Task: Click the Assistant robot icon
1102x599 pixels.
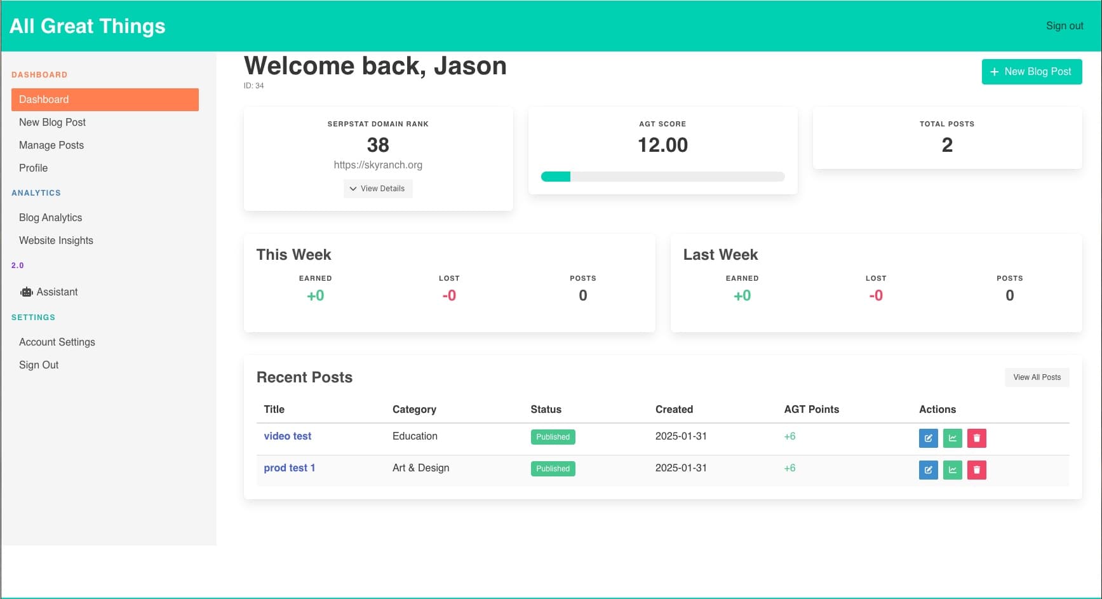Action: pyautogui.click(x=26, y=292)
